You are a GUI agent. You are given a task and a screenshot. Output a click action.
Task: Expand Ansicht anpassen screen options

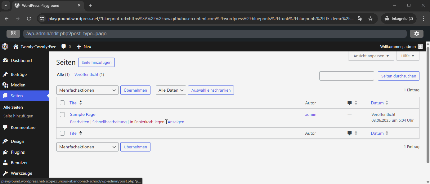(x=371, y=56)
